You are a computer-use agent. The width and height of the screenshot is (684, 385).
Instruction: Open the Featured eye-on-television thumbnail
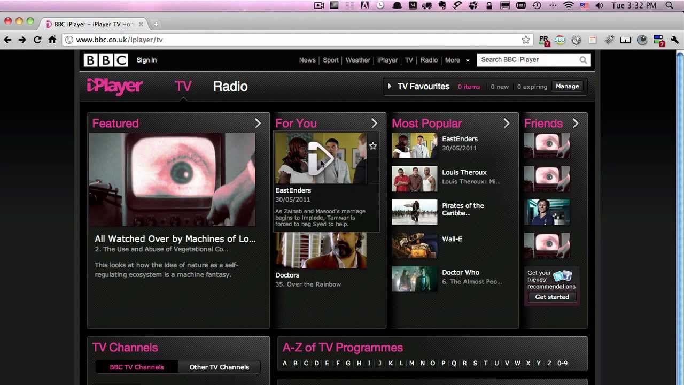pos(172,180)
